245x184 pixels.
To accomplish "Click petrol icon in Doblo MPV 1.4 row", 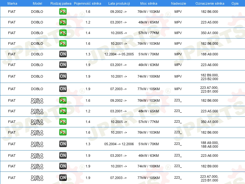I will 63,33.
